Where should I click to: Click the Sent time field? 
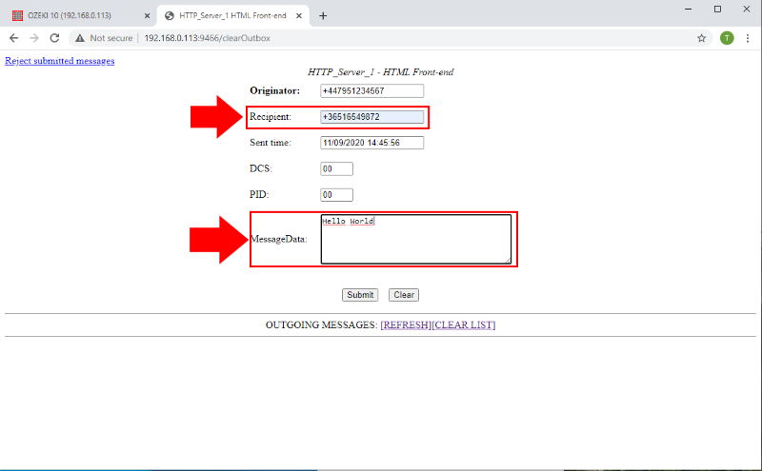point(371,143)
